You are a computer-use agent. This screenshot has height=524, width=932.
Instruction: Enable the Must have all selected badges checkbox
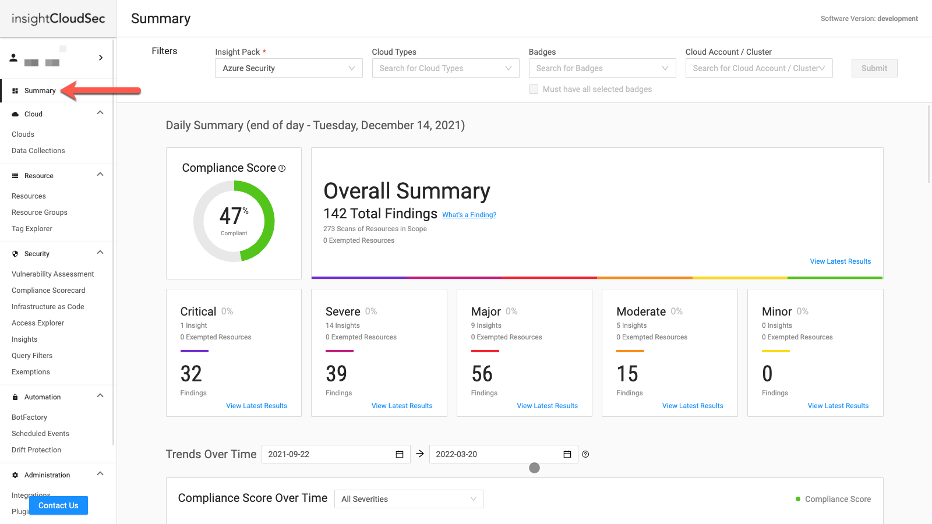[534, 89]
